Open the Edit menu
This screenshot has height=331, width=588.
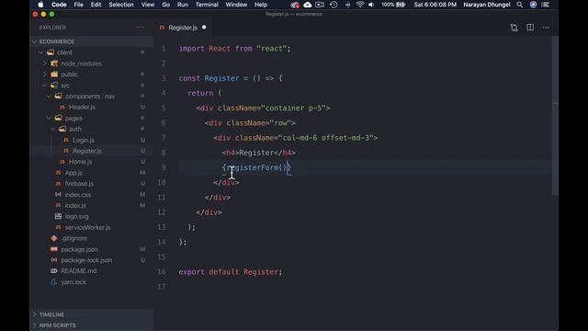(96, 5)
